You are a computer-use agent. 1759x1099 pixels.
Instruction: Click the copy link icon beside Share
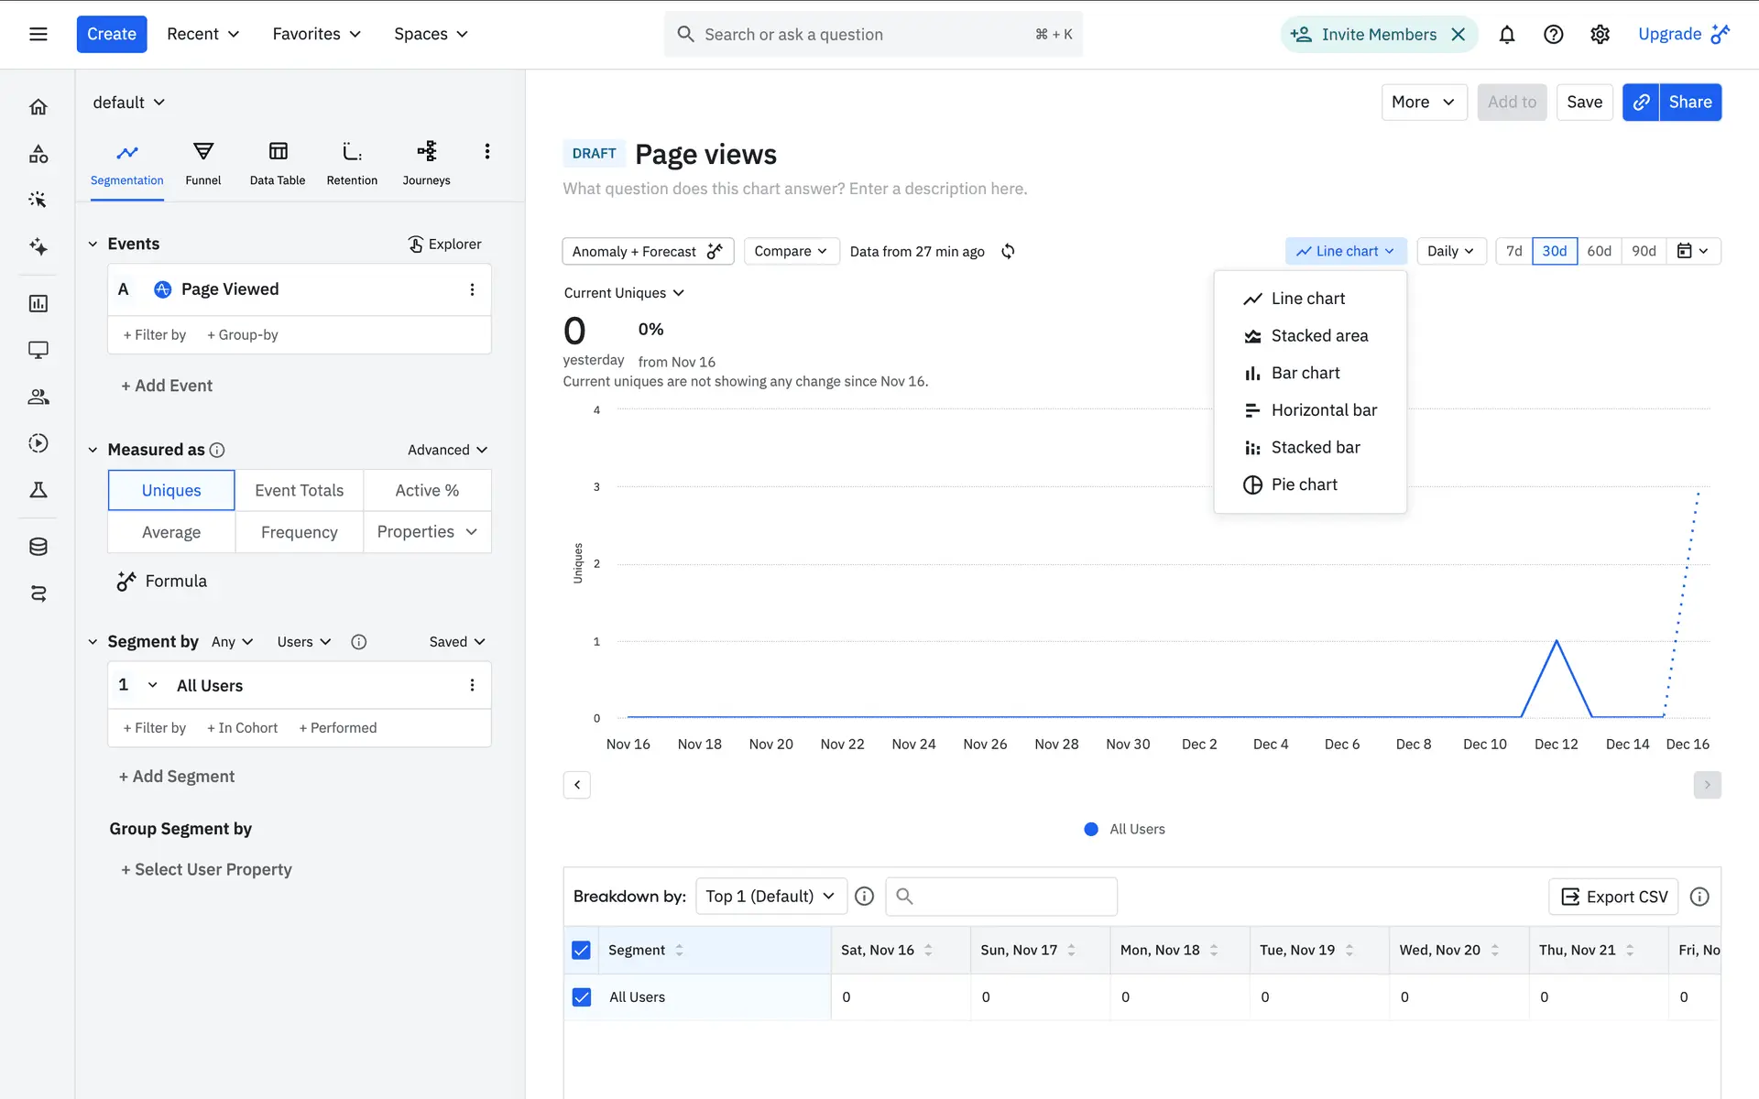[x=1641, y=102]
